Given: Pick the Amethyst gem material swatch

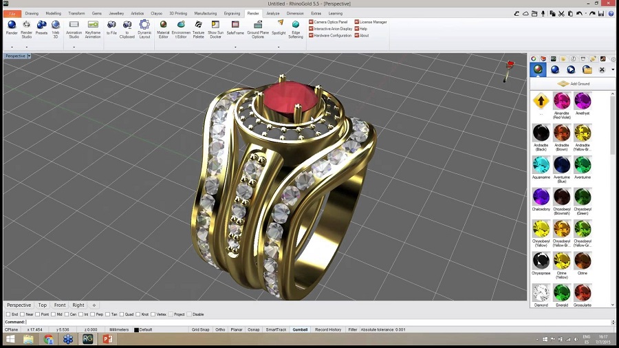Looking at the screenshot, I should click(583, 101).
